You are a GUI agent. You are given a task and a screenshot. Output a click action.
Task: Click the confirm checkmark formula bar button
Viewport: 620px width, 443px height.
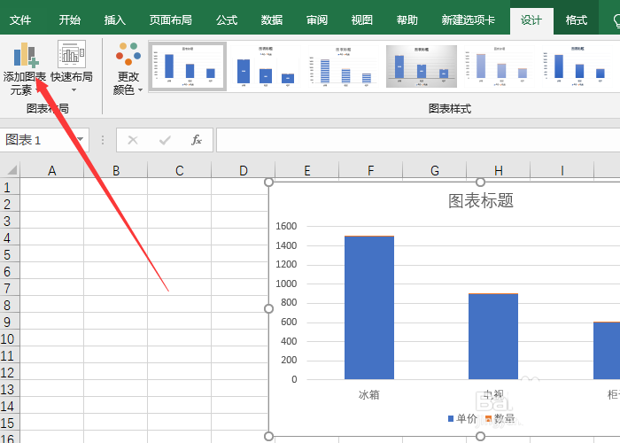165,140
